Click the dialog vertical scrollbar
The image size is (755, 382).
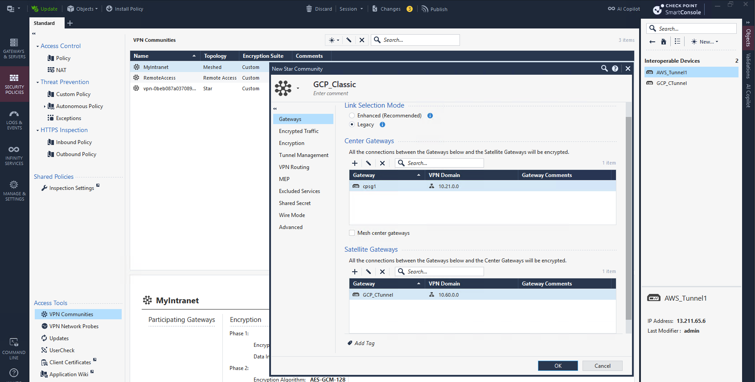pos(628,218)
